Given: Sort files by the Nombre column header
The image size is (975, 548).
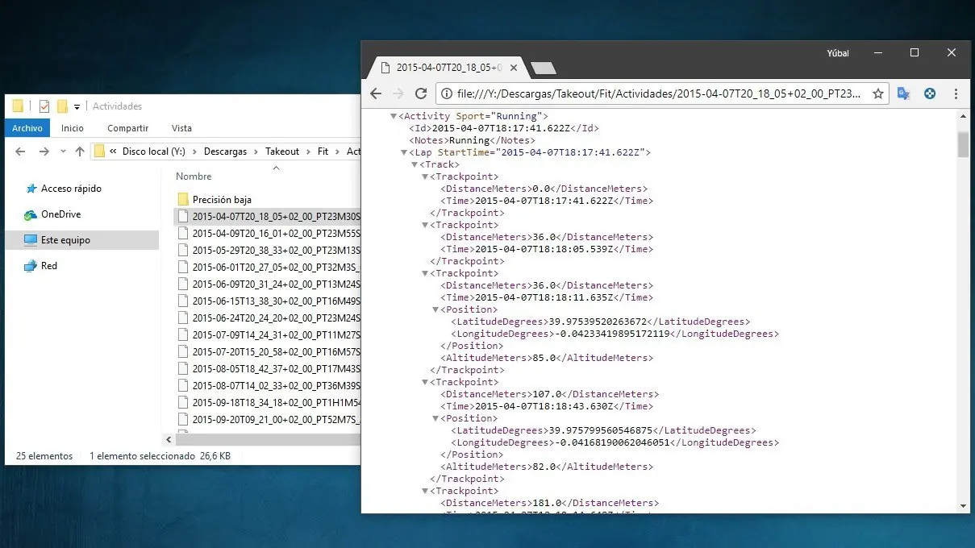Looking at the screenshot, I should pyautogui.click(x=194, y=176).
